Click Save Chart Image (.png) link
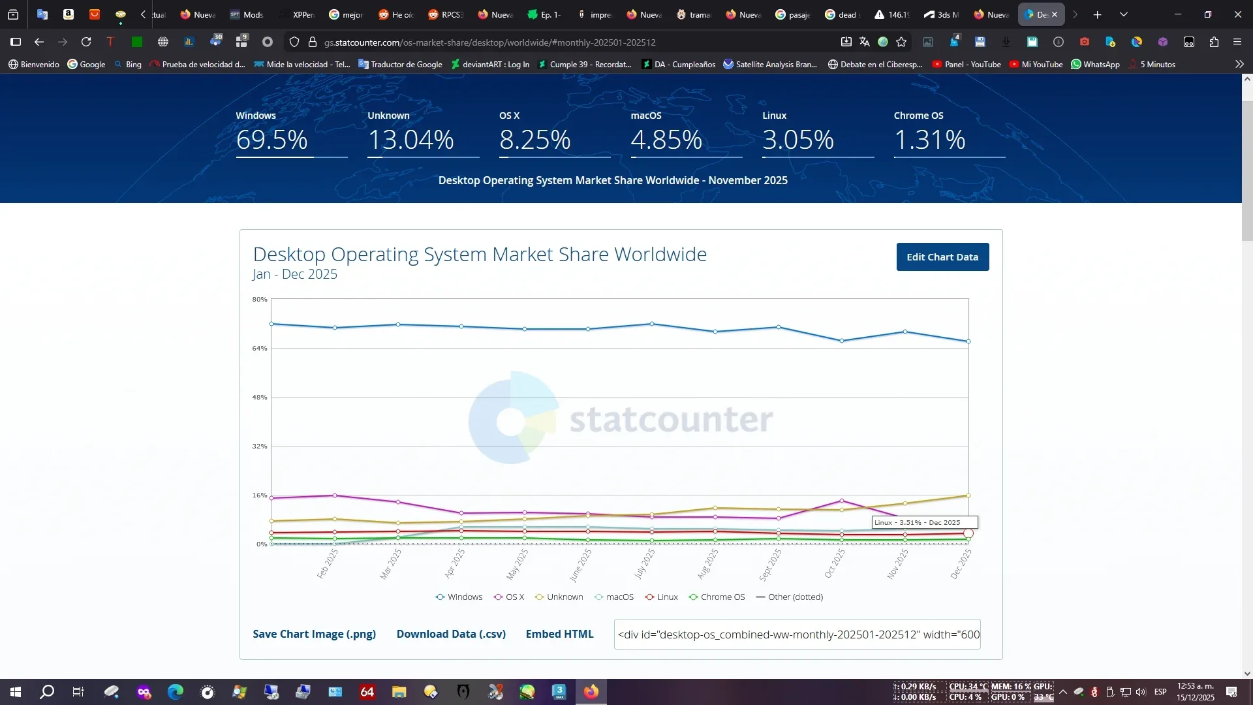This screenshot has width=1253, height=705. point(314,634)
